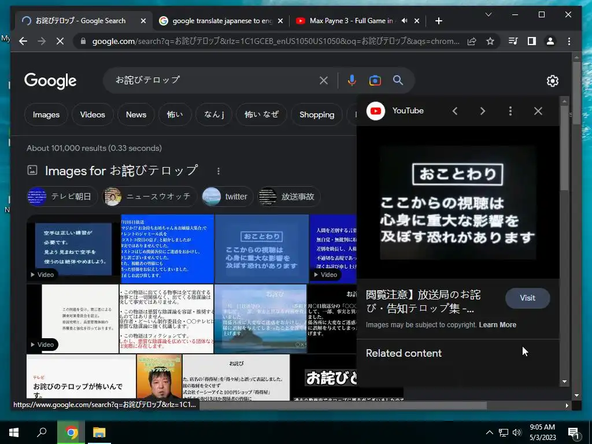This screenshot has height=444, width=592.
Task: Open the Chrome side panel
Action: (532, 41)
